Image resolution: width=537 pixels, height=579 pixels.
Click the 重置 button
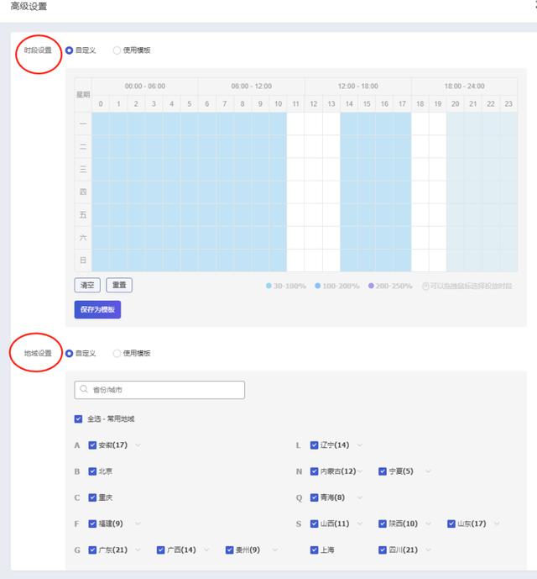(119, 285)
